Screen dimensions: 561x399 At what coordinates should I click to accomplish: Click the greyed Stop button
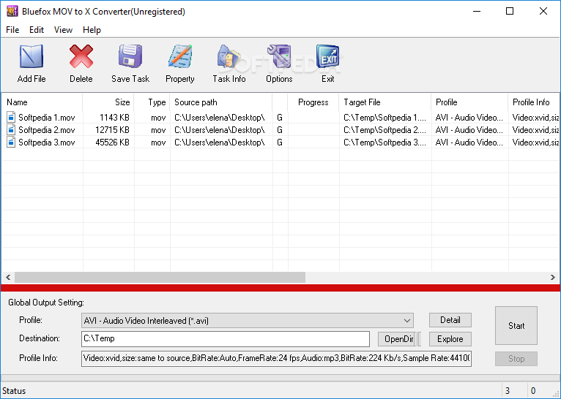coord(516,359)
